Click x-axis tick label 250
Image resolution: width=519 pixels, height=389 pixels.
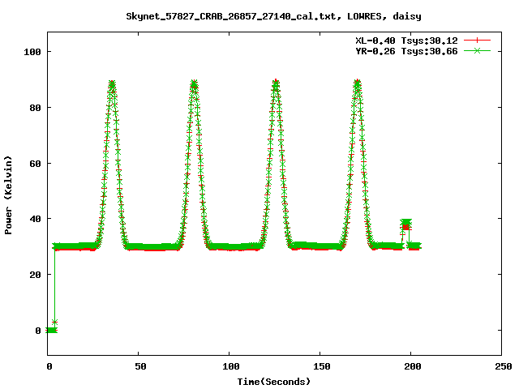(x=504, y=366)
